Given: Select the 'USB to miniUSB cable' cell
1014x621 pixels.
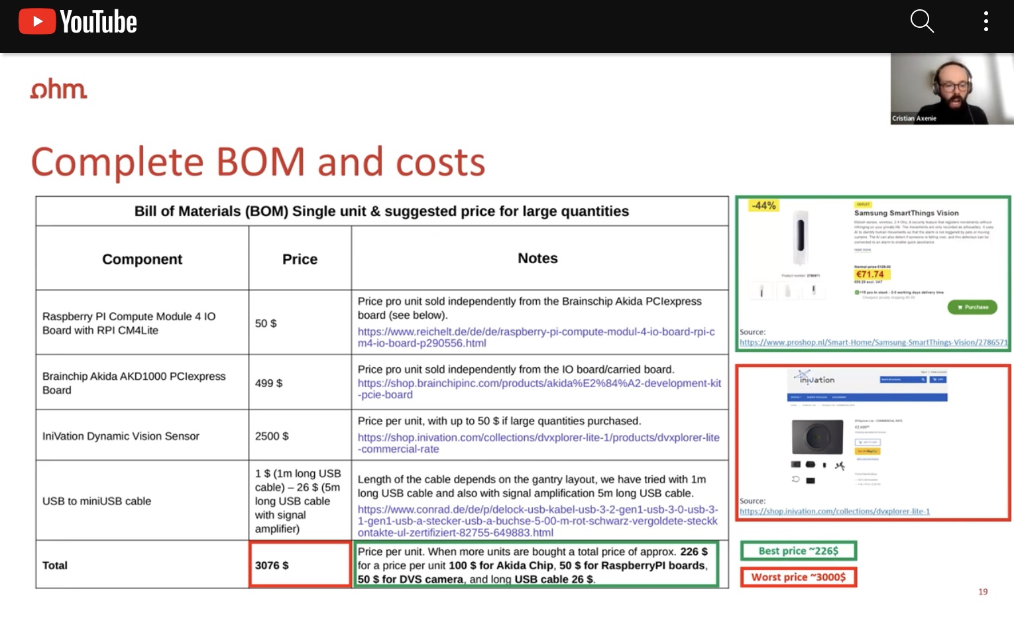Looking at the screenshot, I should click(x=142, y=501).
